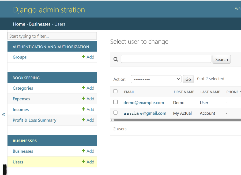241x175 pixels.
Task: Click plus Add icon for Profit & Loss Summary
Action: (x=84, y=120)
